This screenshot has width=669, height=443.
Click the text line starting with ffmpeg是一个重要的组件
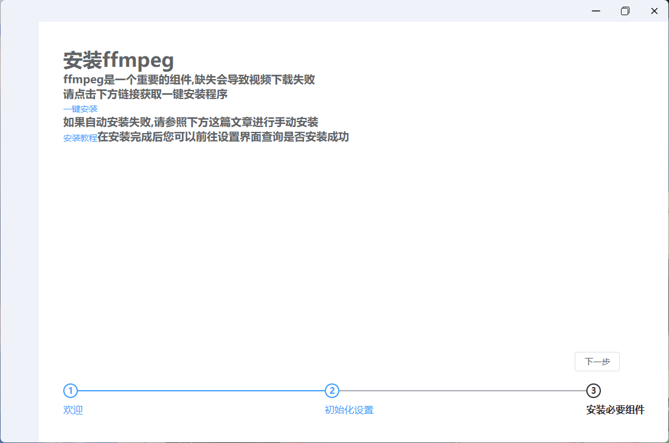[189, 80]
